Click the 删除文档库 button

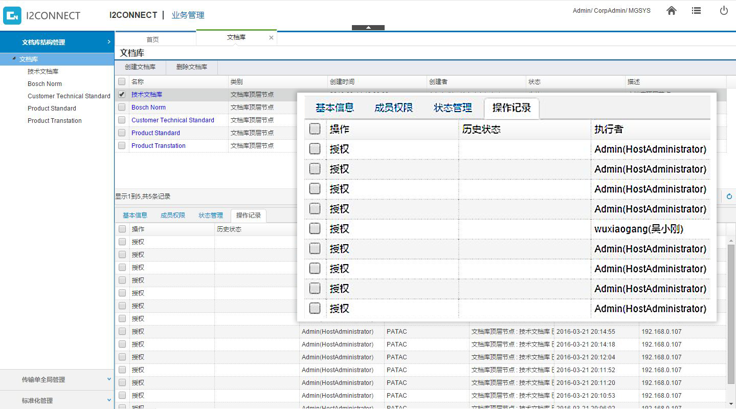pos(192,67)
